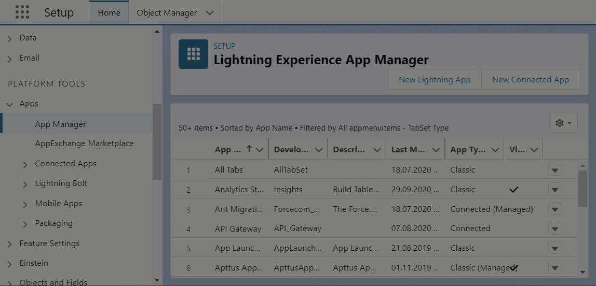Viewport: 596px width, 286px height.
Task: Select AppExchange Marketplace in sidebar
Action: pyautogui.click(x=84, y=144)
